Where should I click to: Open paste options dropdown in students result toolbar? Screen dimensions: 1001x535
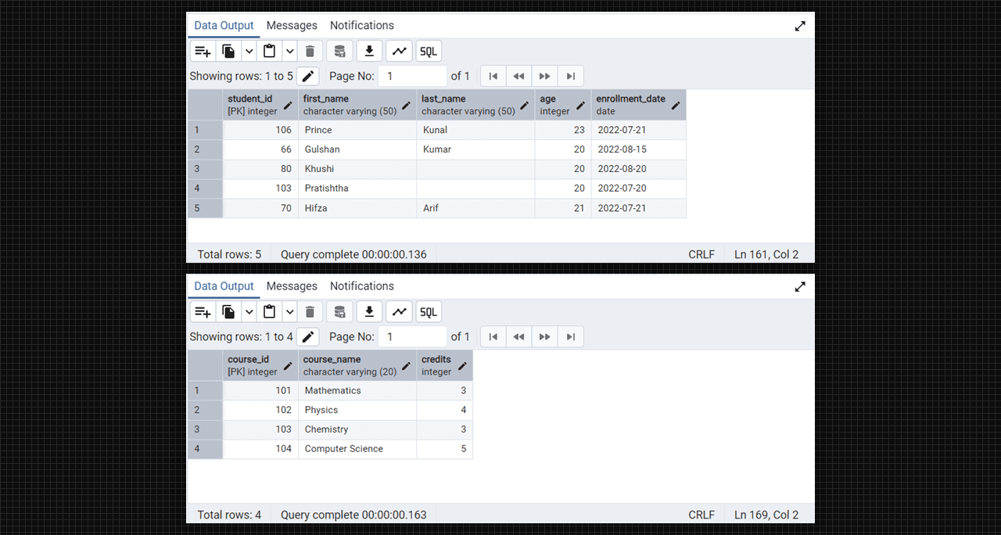(x=289, y=52)
